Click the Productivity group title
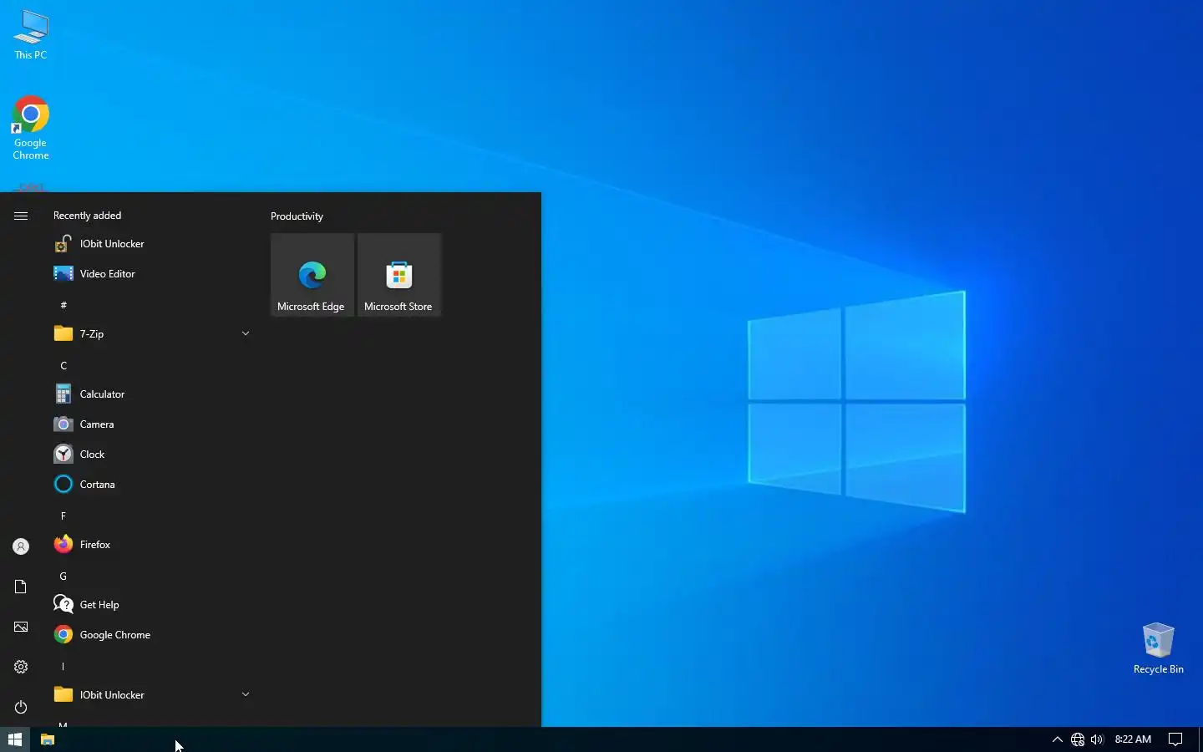The height and width of the screenshot is (752, 1203). (x=297, y=216)
